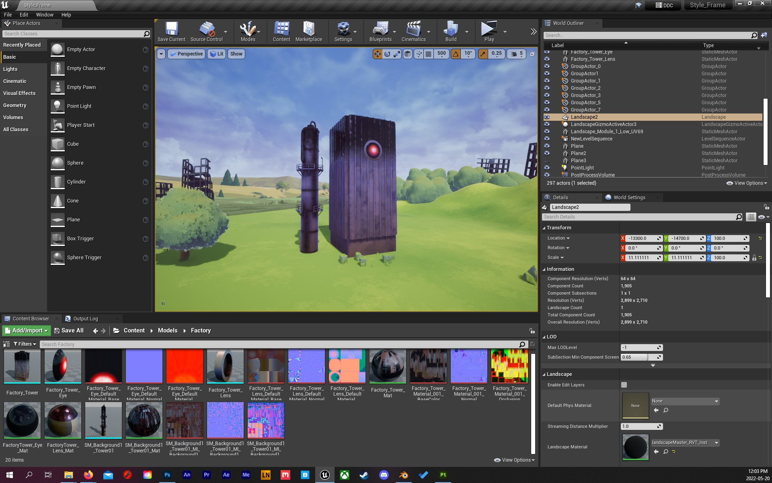Click the Save All button
This screenshot has width=772, height=483.
pyautogui.click(x=69, y=330)
